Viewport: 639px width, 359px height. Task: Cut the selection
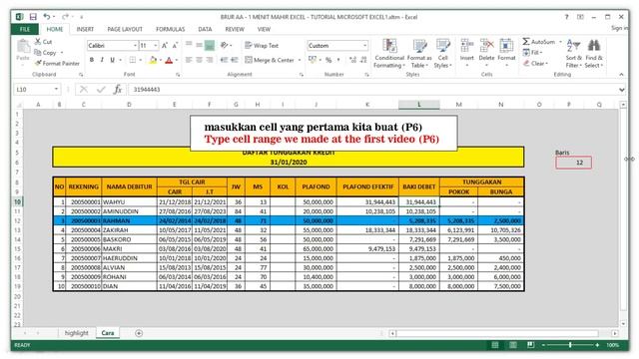click(43, 42)
